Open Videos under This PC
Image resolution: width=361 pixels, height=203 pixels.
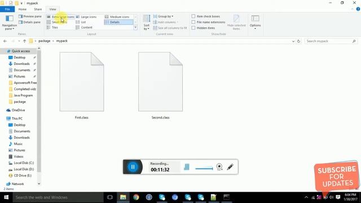(x=16, y=157)
